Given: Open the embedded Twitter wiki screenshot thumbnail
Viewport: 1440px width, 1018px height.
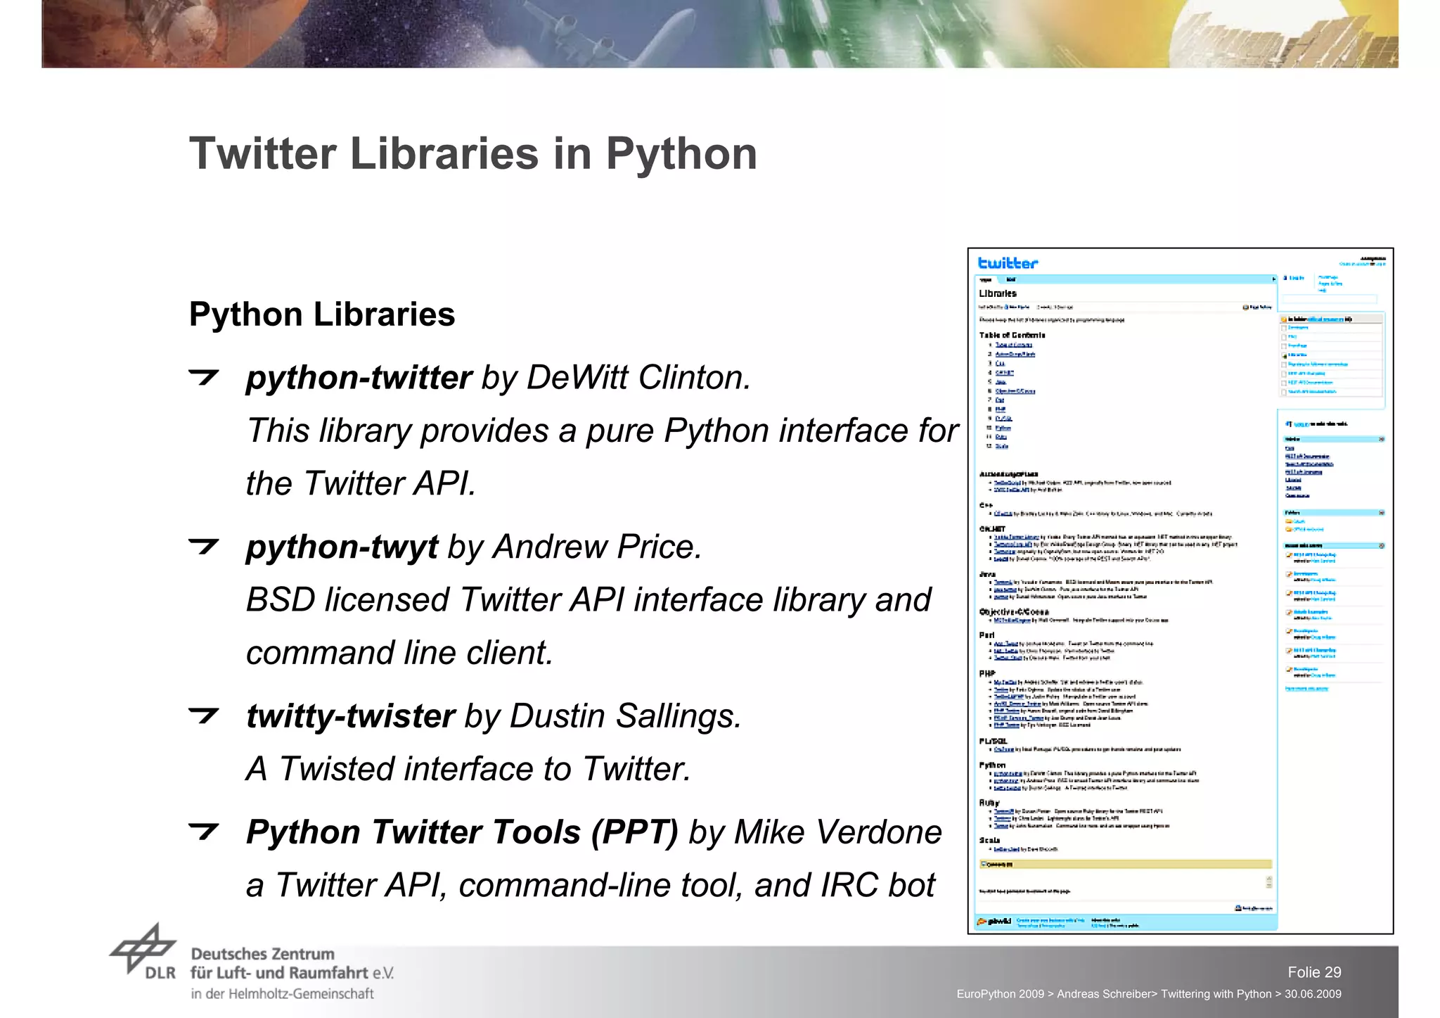Looking at the screenshot, I should point(1181,591).
